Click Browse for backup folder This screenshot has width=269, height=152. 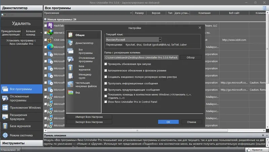[191, 58]
